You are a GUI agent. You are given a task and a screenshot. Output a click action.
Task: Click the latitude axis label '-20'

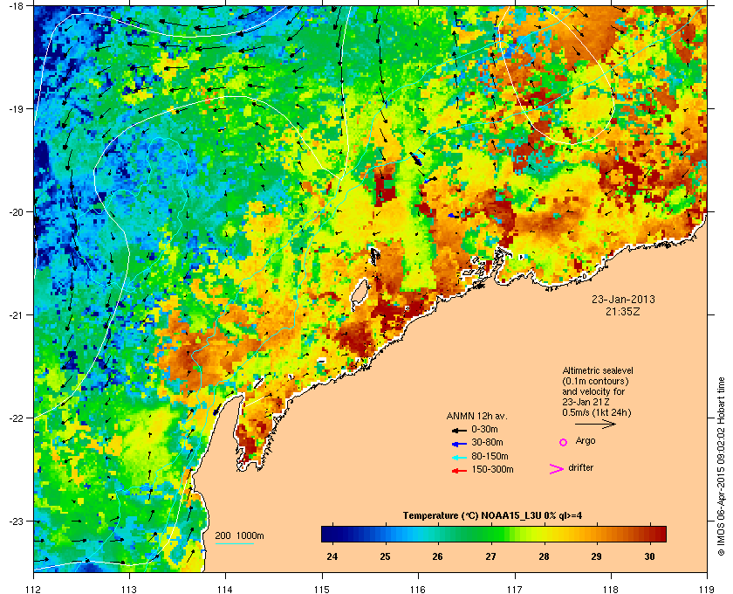point(16,211)
